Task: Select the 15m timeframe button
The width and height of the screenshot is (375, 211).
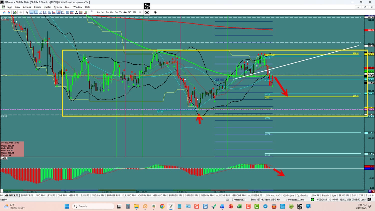Action: [116, 12]
